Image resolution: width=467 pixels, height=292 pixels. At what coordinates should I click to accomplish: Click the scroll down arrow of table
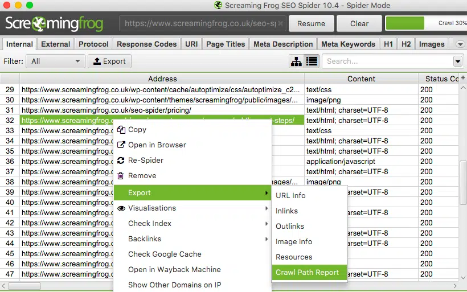(463, 278)
